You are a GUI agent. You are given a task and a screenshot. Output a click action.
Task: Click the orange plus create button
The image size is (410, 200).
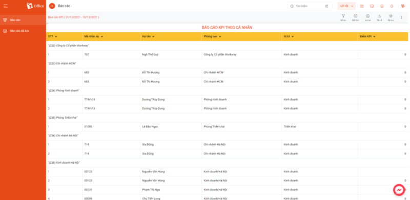click(52, 6)
